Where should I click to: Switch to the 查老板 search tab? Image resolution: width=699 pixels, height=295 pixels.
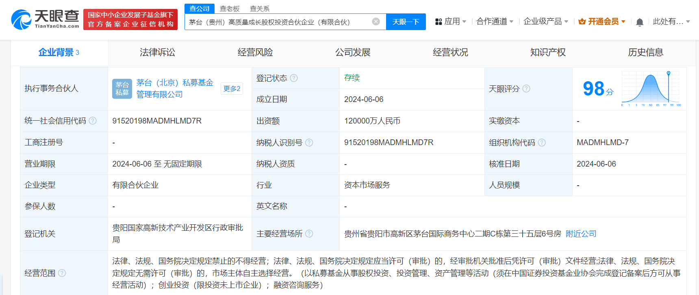pyautogui.click(x=230, y=9)
